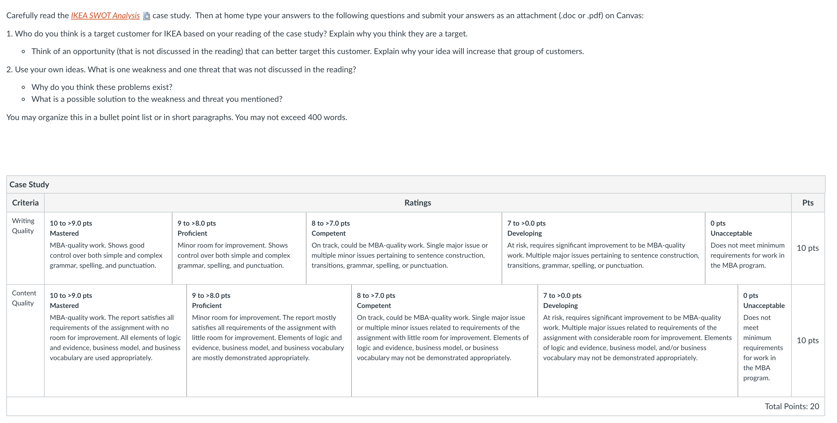Click the Writing Quality Proficient rating

pyautogui.click(x=239, y=248)
